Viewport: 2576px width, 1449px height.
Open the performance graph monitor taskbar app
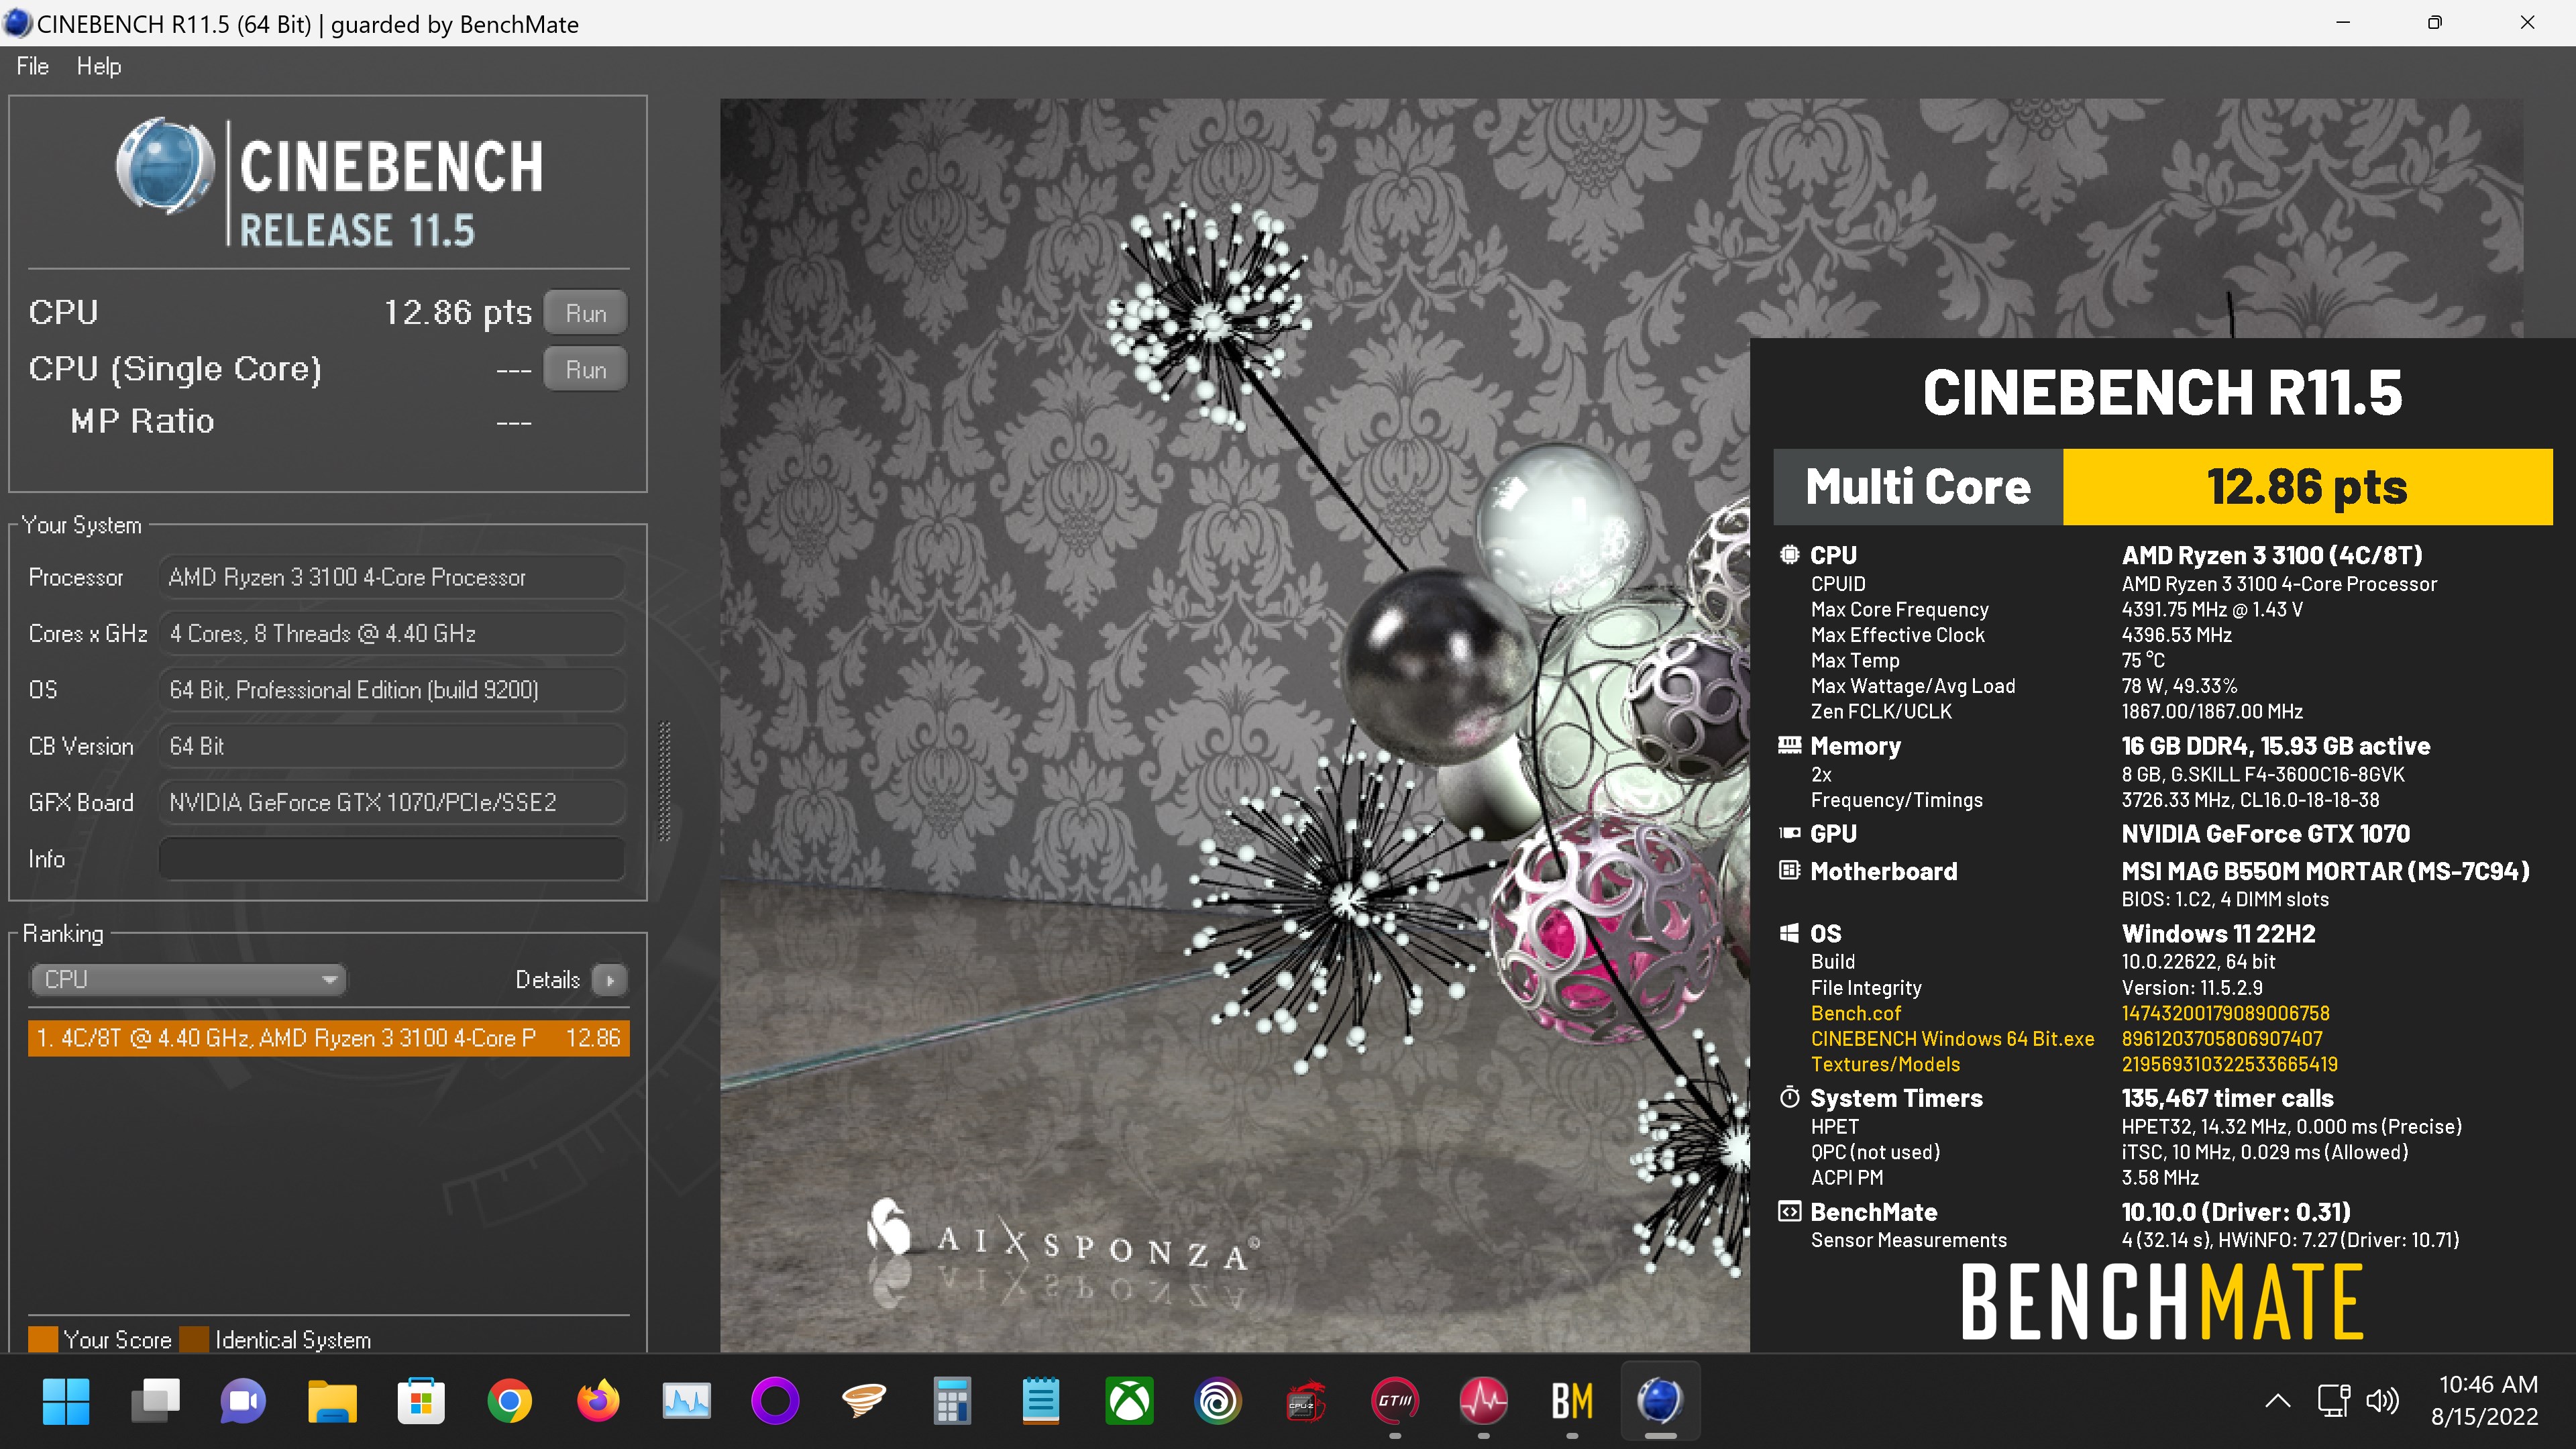[686, 1401]
